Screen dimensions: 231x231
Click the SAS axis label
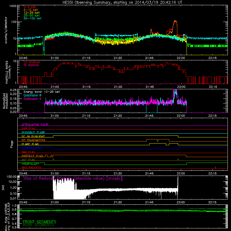click(x=3, y=188)
